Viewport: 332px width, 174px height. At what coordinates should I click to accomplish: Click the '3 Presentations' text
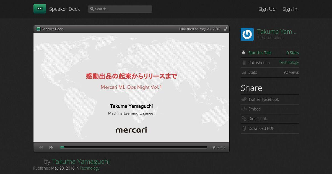(271, 38)
